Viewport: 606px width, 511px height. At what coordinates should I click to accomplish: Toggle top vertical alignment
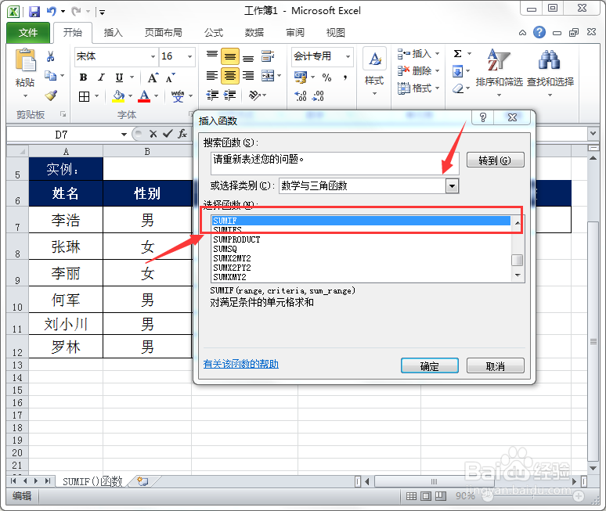pyautogui.click(x=212, y=56)
